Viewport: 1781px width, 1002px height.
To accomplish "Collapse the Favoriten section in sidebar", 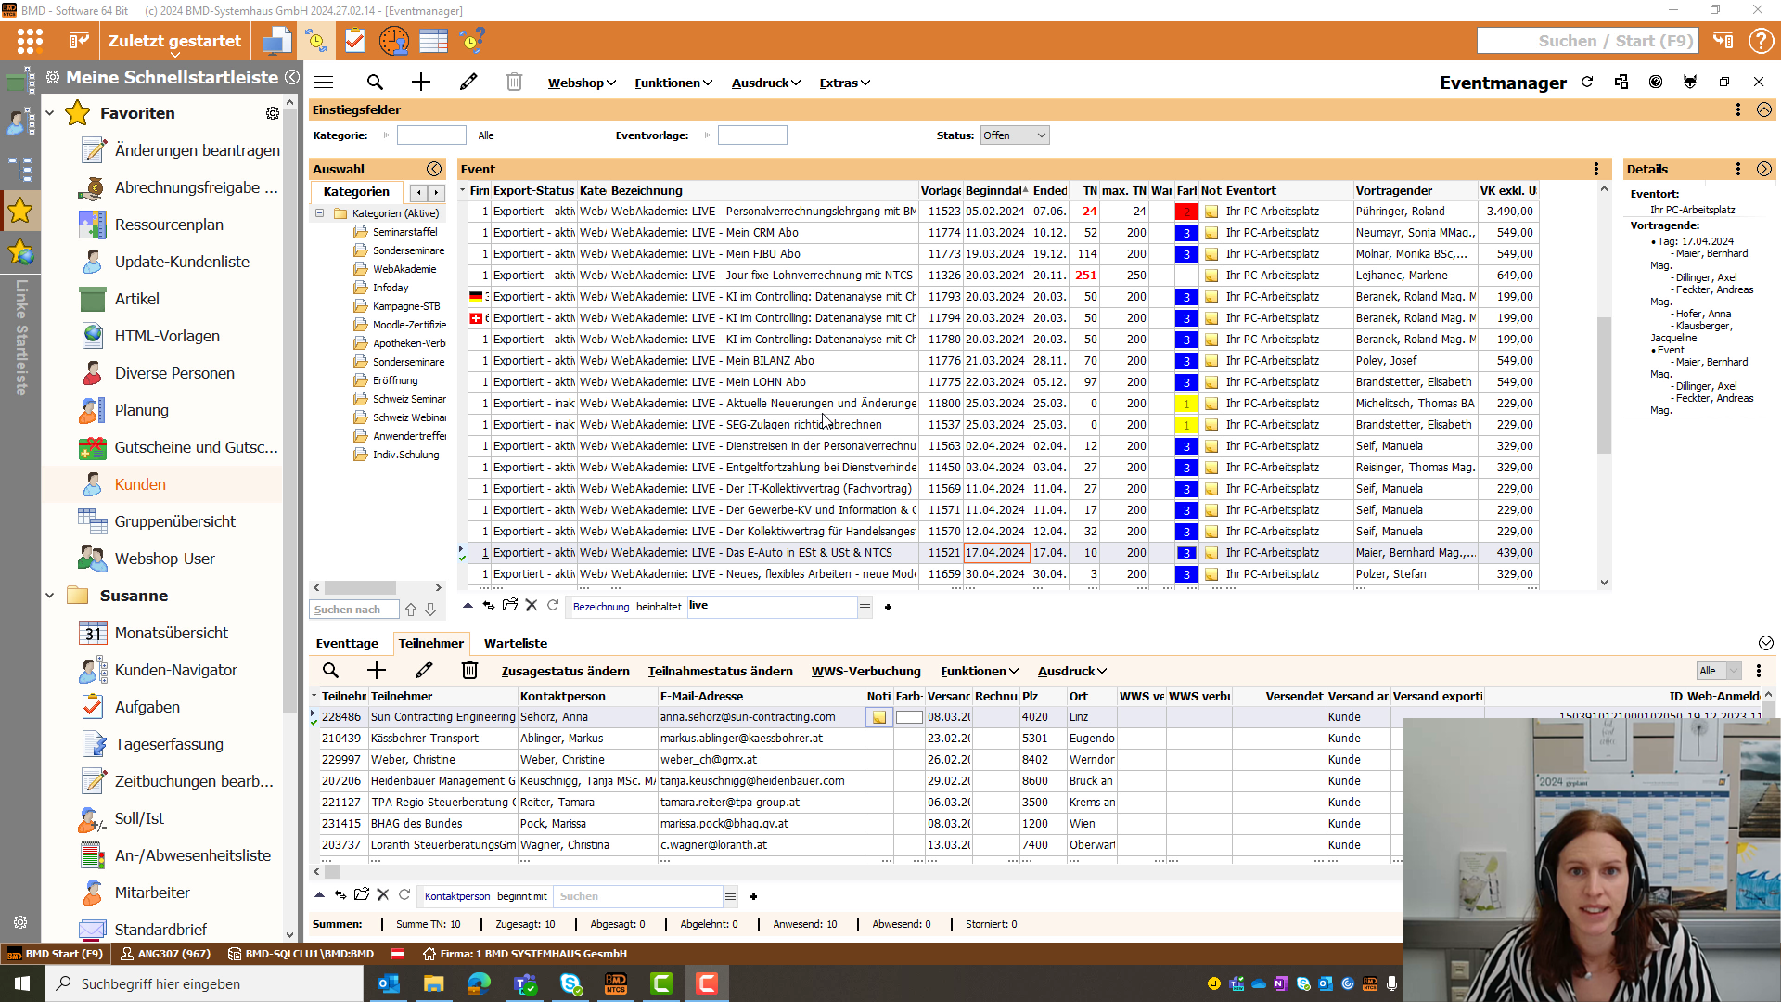I will pyautogui.click(x=50, y=113).
